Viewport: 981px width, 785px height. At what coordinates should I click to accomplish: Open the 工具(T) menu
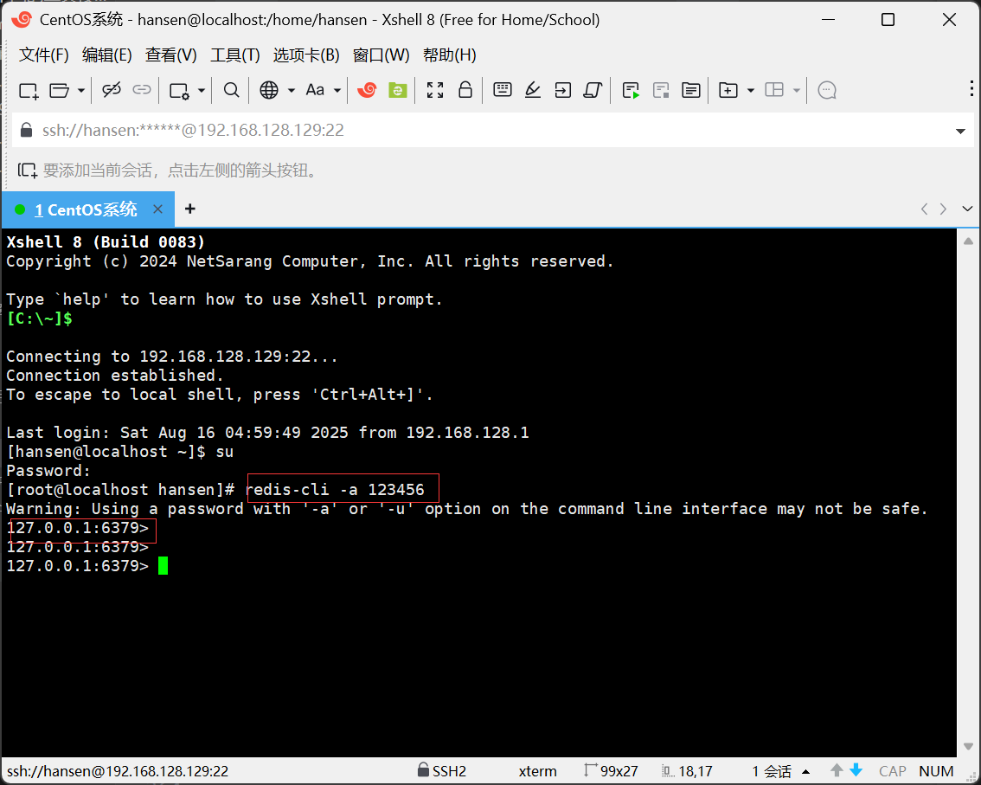click(235, 55)
